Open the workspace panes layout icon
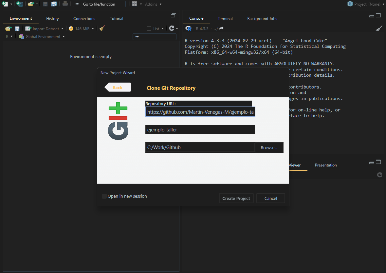Image resolution: width=386 pixels, height=273 pixels. coord(135,4)
